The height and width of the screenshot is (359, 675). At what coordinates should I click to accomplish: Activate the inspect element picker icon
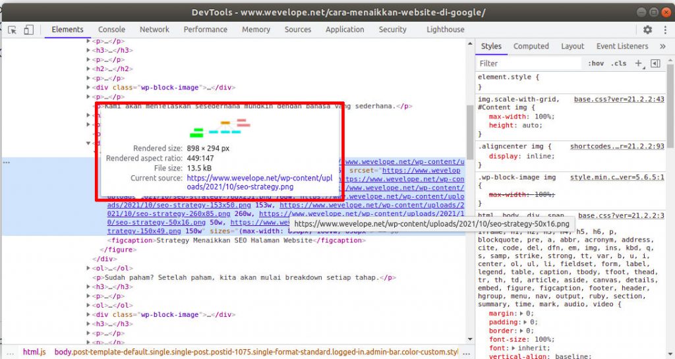[x=13, y=30]
